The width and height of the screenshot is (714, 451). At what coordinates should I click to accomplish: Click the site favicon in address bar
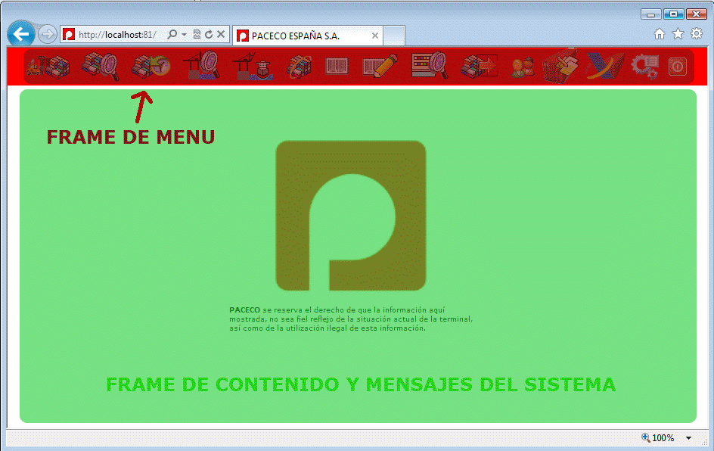click(69, 35)
